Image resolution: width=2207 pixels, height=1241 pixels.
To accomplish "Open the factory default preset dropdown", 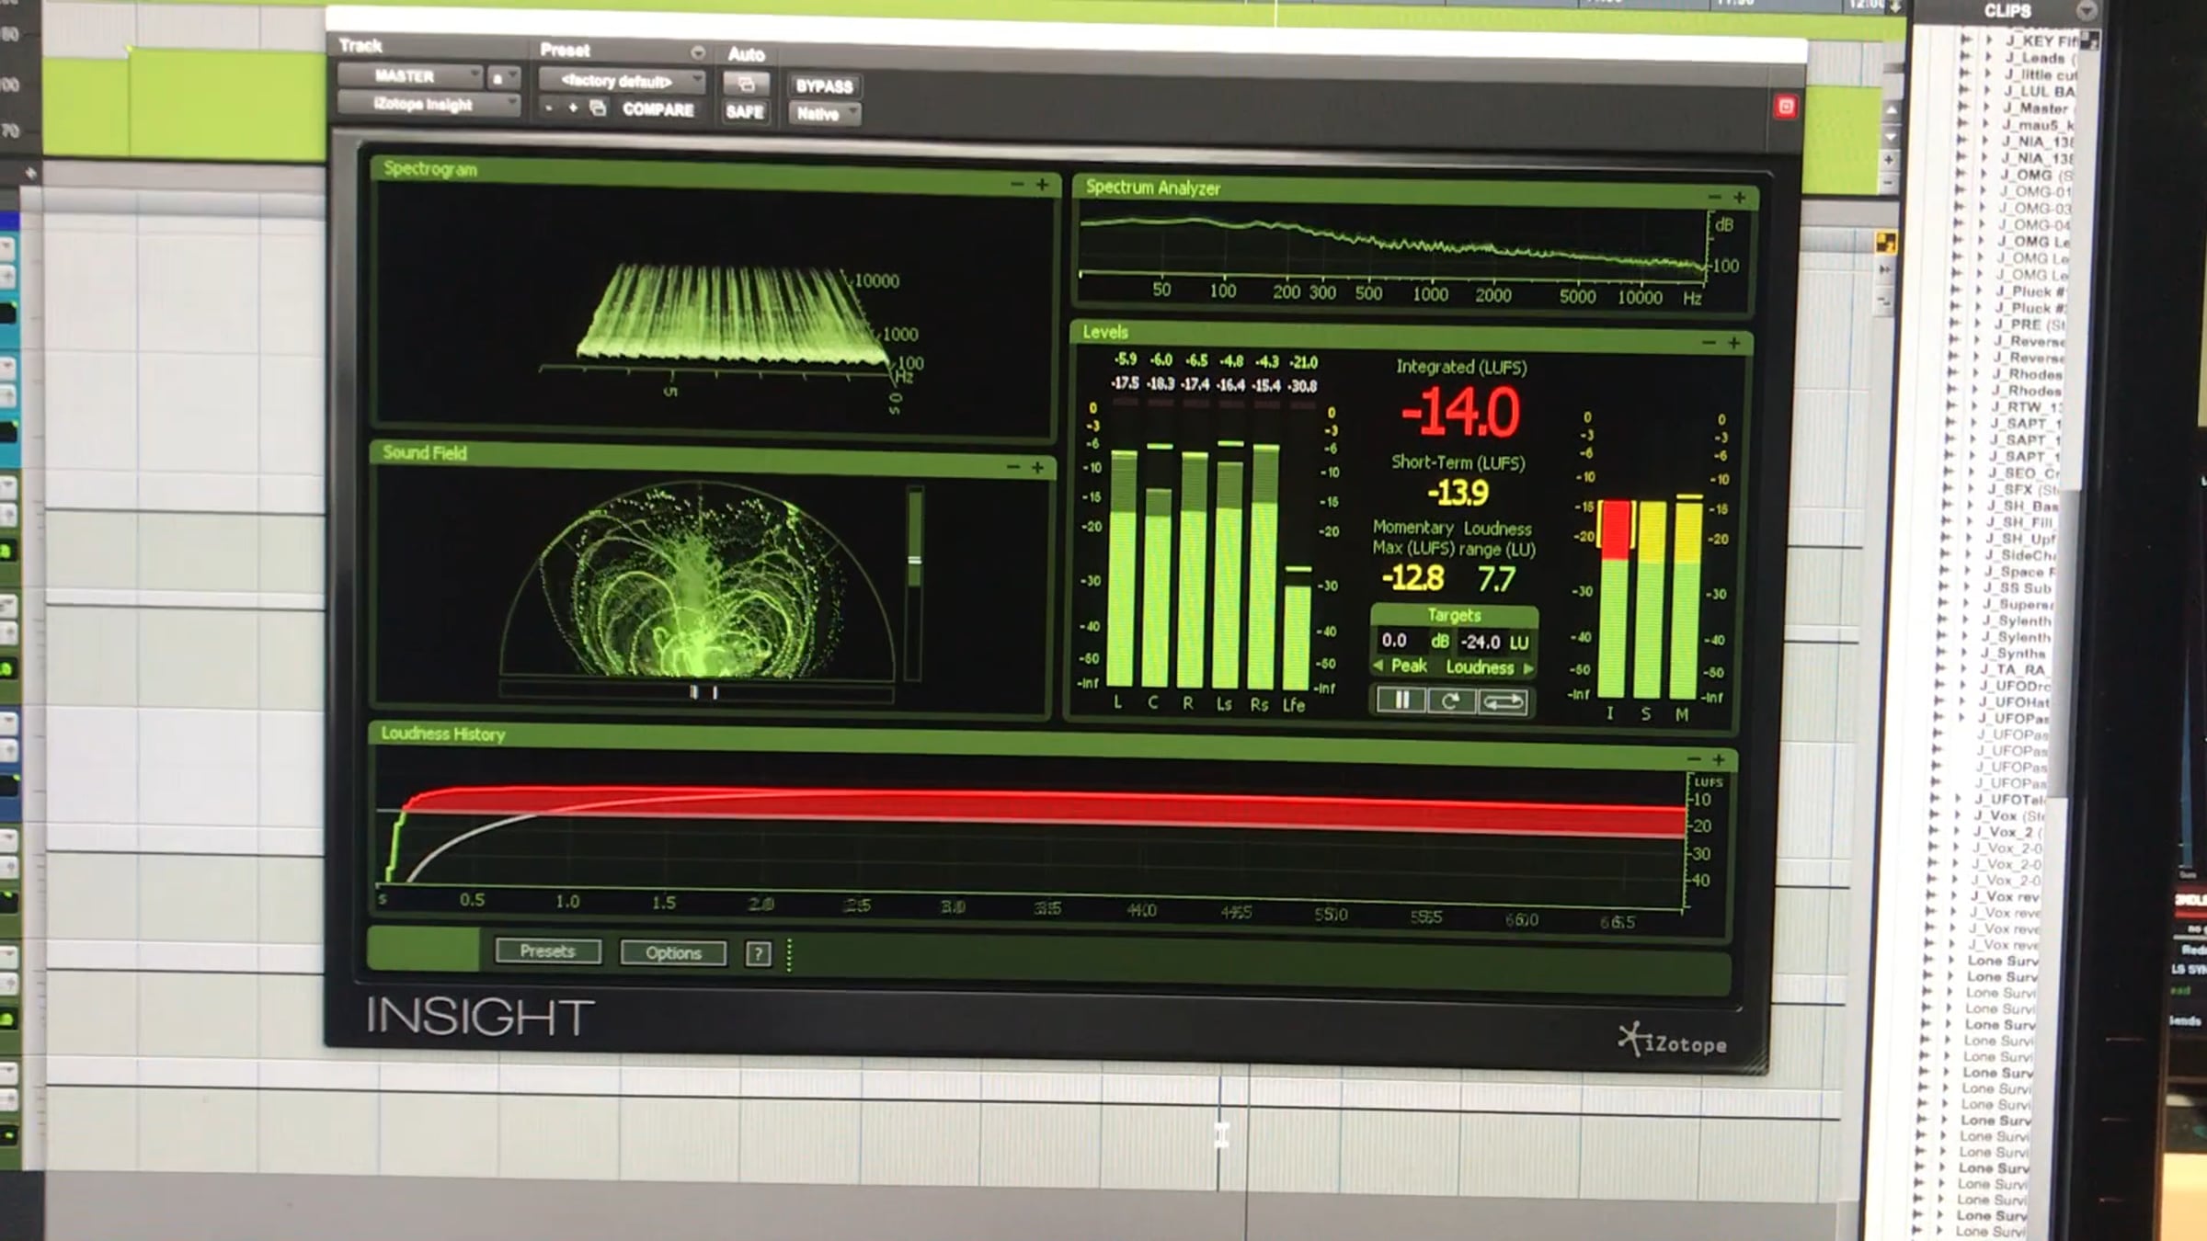I will pos(622,81).
